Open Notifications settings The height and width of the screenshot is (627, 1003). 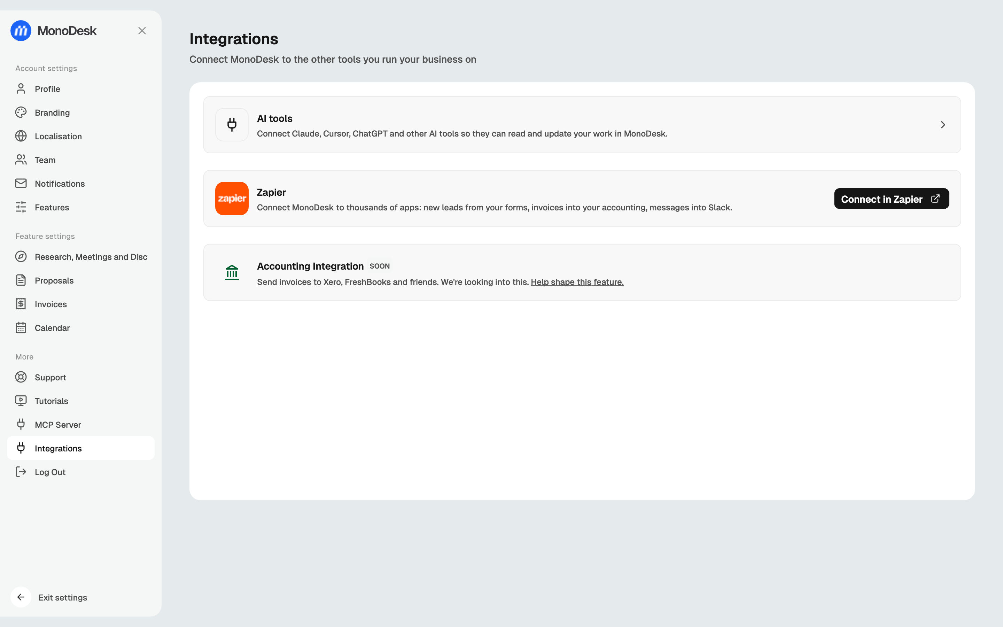(x=81, y=183)
